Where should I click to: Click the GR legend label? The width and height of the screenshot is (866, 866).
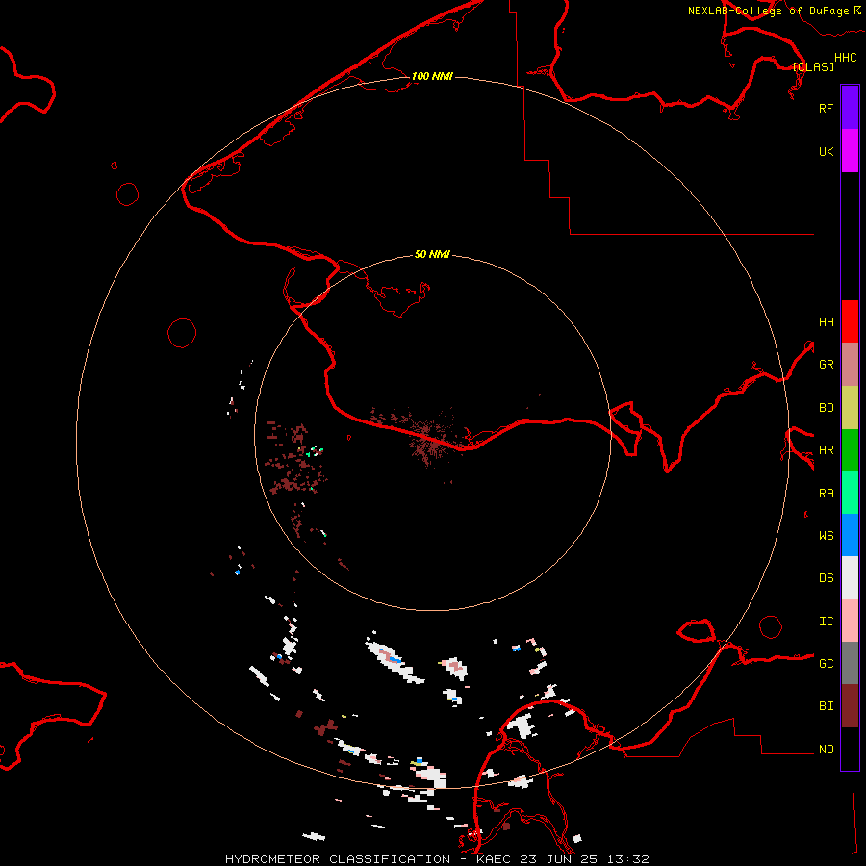click(x=826, y=365)
